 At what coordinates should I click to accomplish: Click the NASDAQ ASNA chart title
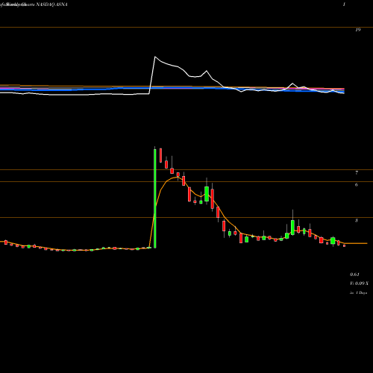pyautogui.click(x=51, y=4)
